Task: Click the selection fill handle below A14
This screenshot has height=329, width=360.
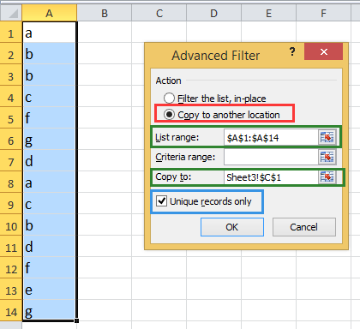Action: pyautogui.click(x=76, y=320)
